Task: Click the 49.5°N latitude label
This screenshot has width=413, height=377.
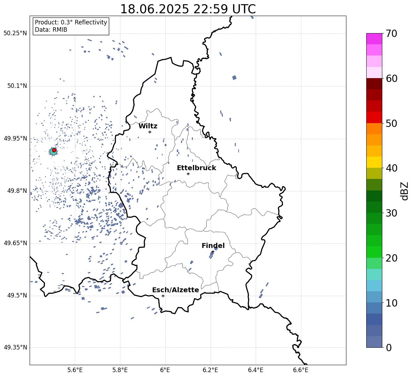Action: [17, 296]
